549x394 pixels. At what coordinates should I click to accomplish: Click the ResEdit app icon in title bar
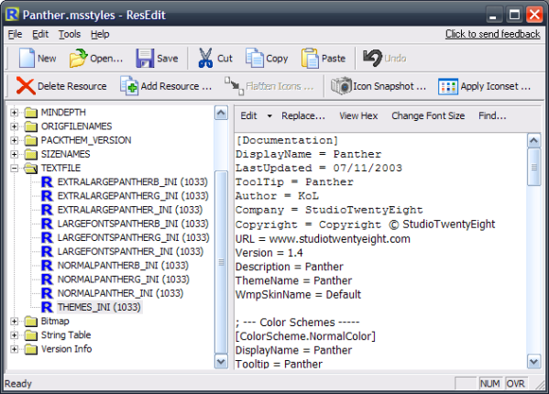tap(13, 15)
